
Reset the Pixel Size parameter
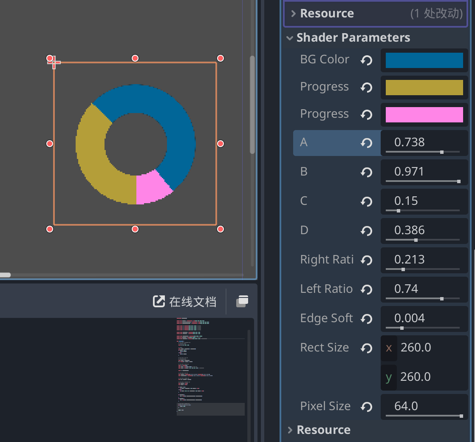[366, 407]
